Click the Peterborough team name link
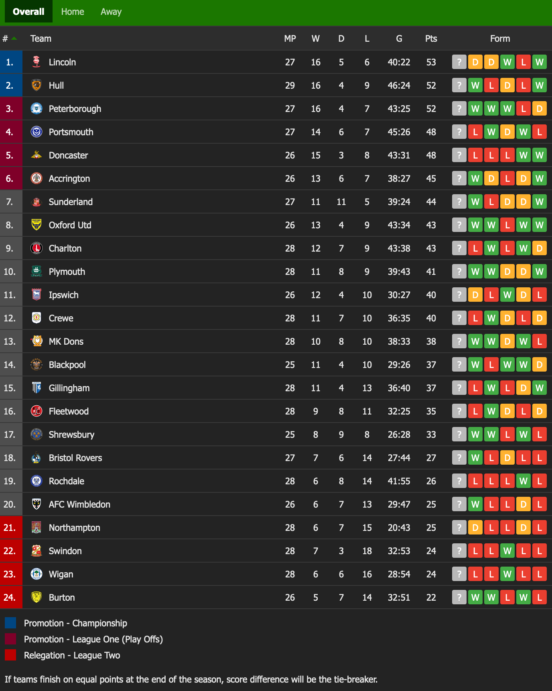Viewport: 552px width, 691px height. tap(74, 109)
